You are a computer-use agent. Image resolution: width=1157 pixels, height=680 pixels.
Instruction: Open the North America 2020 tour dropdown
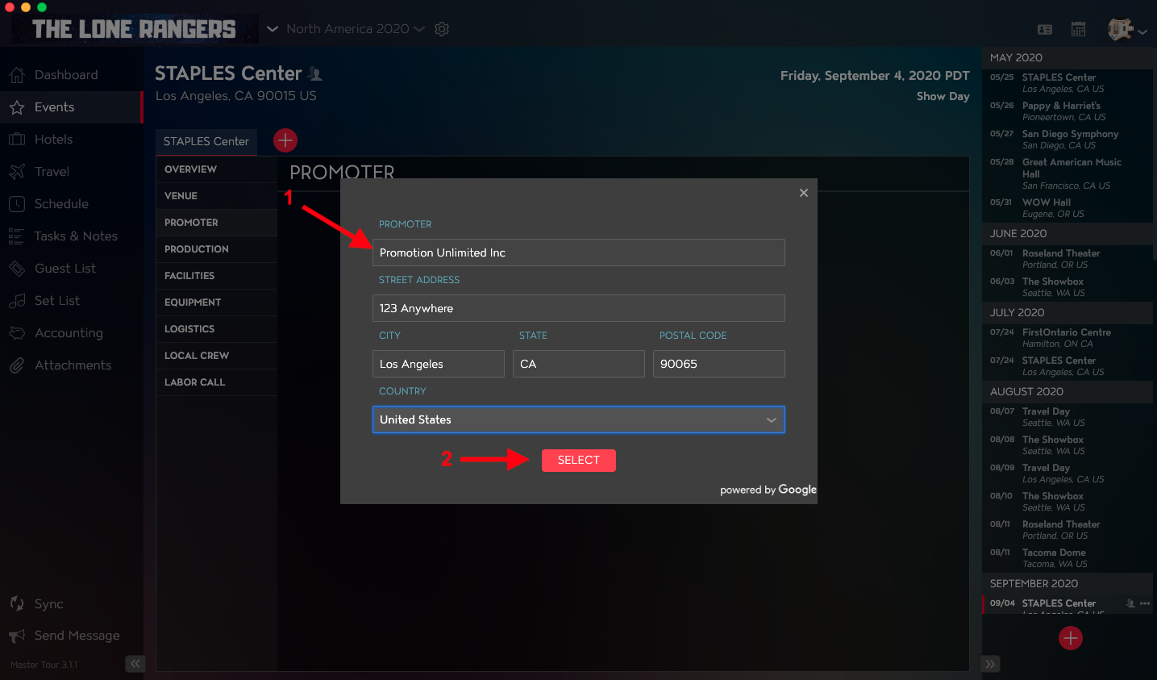tap(355, 29)
